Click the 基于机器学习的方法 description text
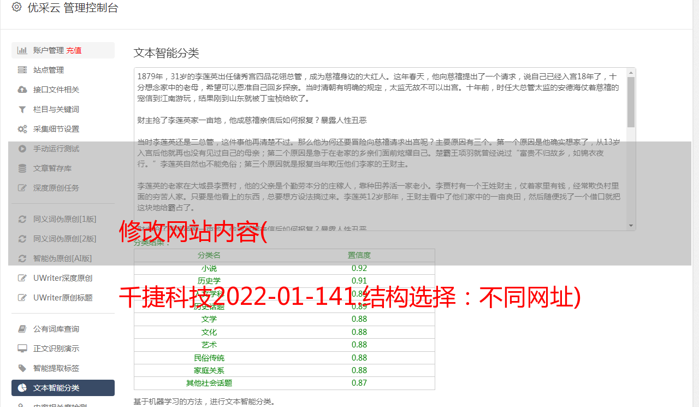The image size is (699, 407). [x=205, y=402]
